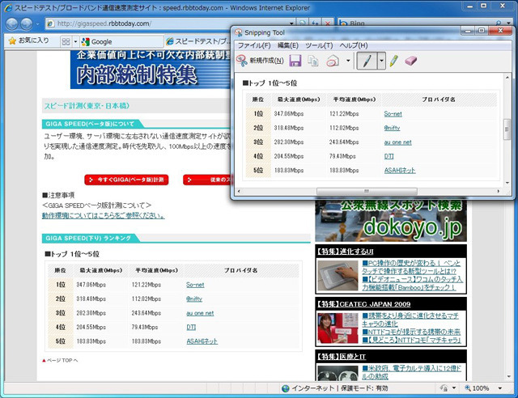Open the address bar history dropdown arrow
Screen dimensions: 518x398
(291, 23)
